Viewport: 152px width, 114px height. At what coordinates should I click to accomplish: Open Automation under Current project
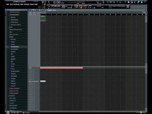click(x=15, y=20)
